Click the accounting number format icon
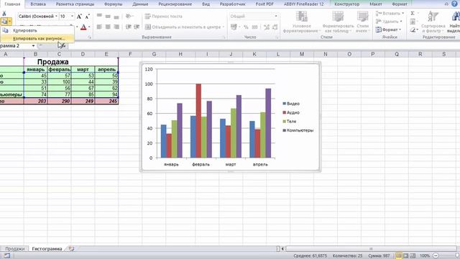The width and height of the screenshot is (460, 259). pos(234,27)
